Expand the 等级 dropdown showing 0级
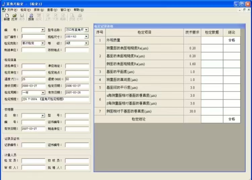Viewport: 252px width, 180px height. [86, 43]
